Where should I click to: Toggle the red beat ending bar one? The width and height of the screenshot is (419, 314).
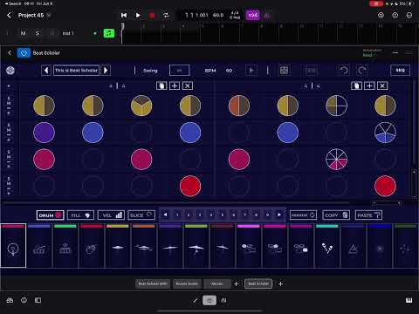190,186
